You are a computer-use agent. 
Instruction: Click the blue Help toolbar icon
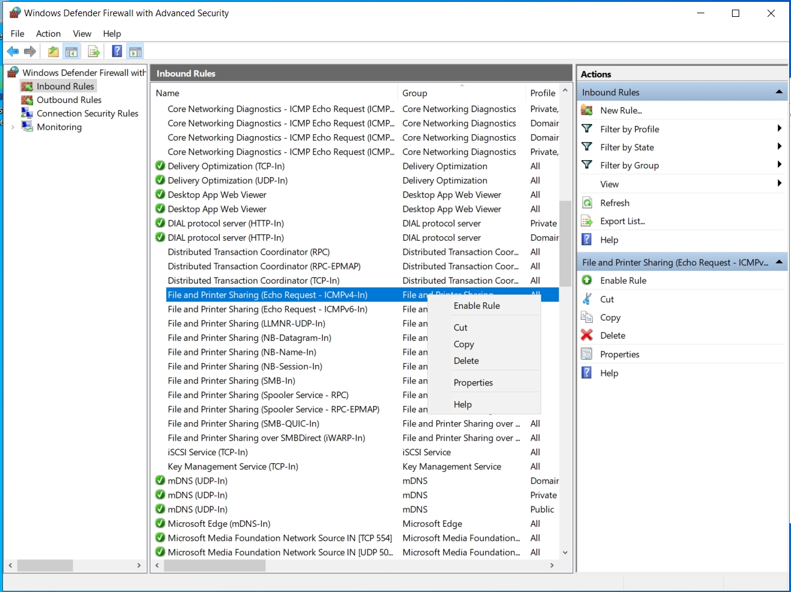click(117, 52)
